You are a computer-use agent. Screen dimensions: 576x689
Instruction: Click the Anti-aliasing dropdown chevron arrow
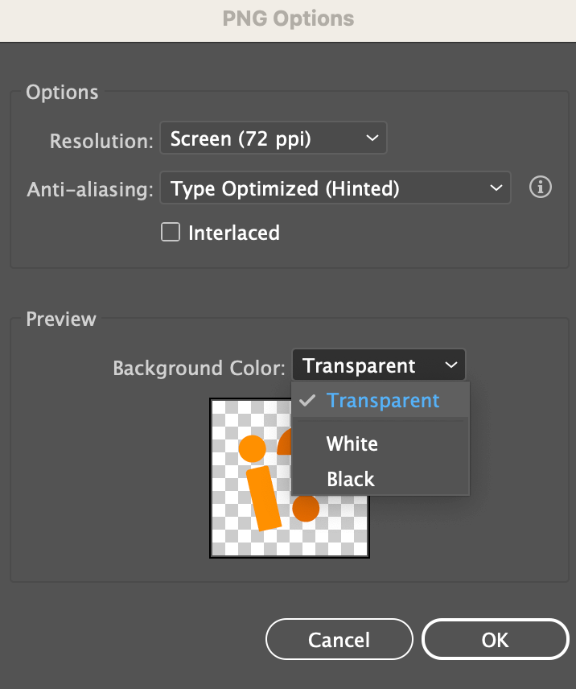(496, 188)
